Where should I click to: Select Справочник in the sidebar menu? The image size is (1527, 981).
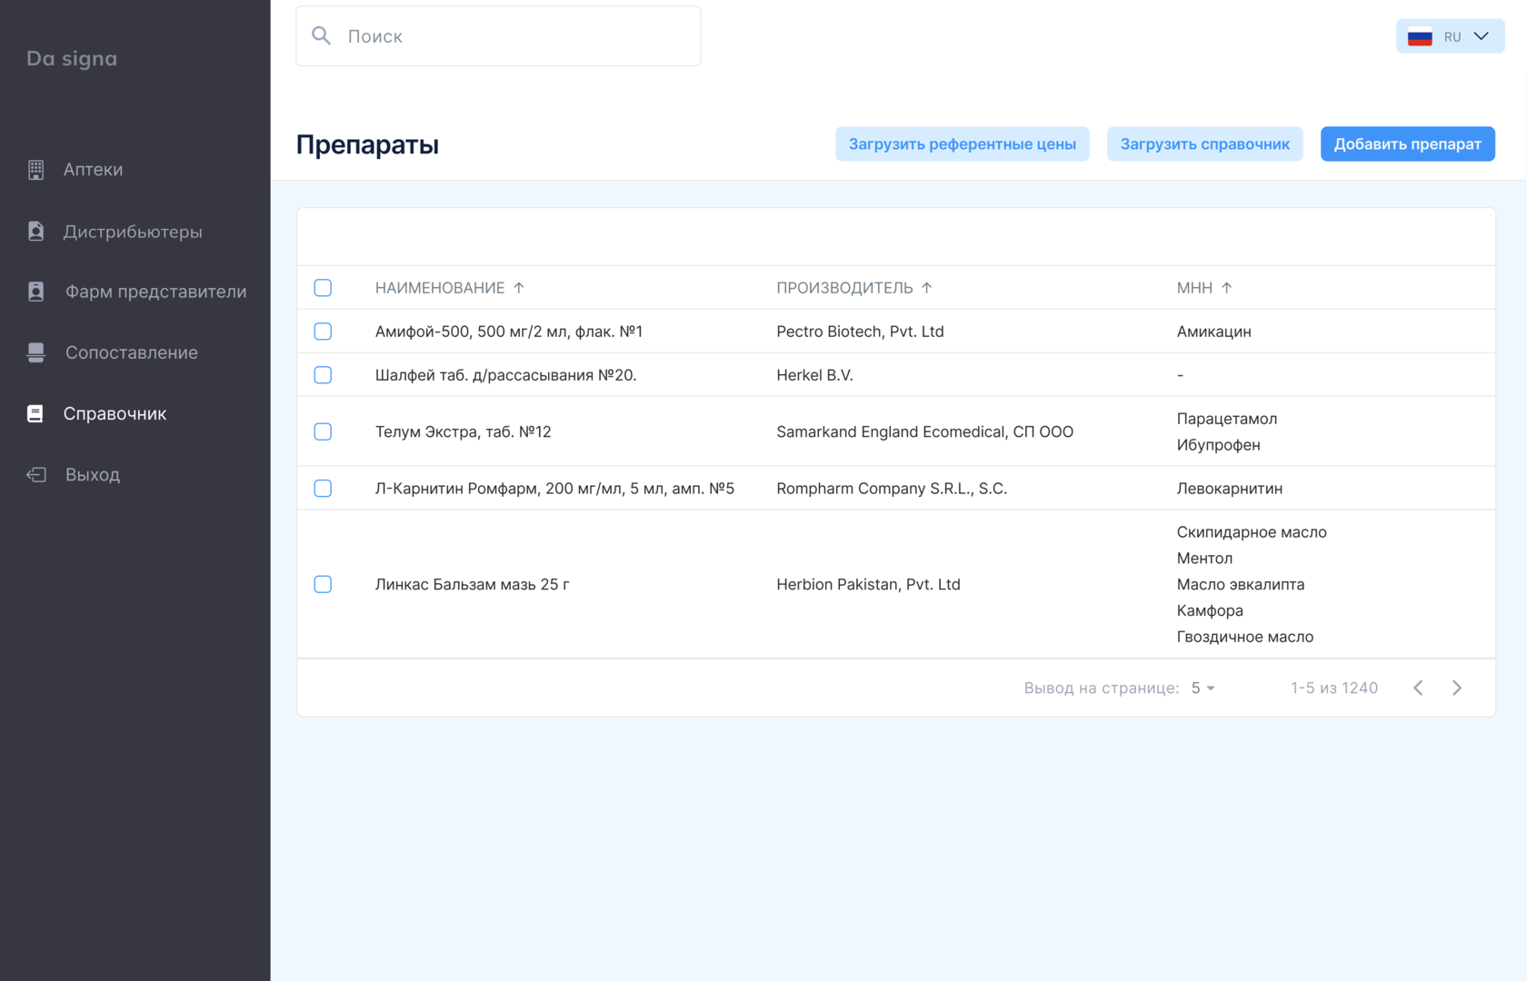115,412
